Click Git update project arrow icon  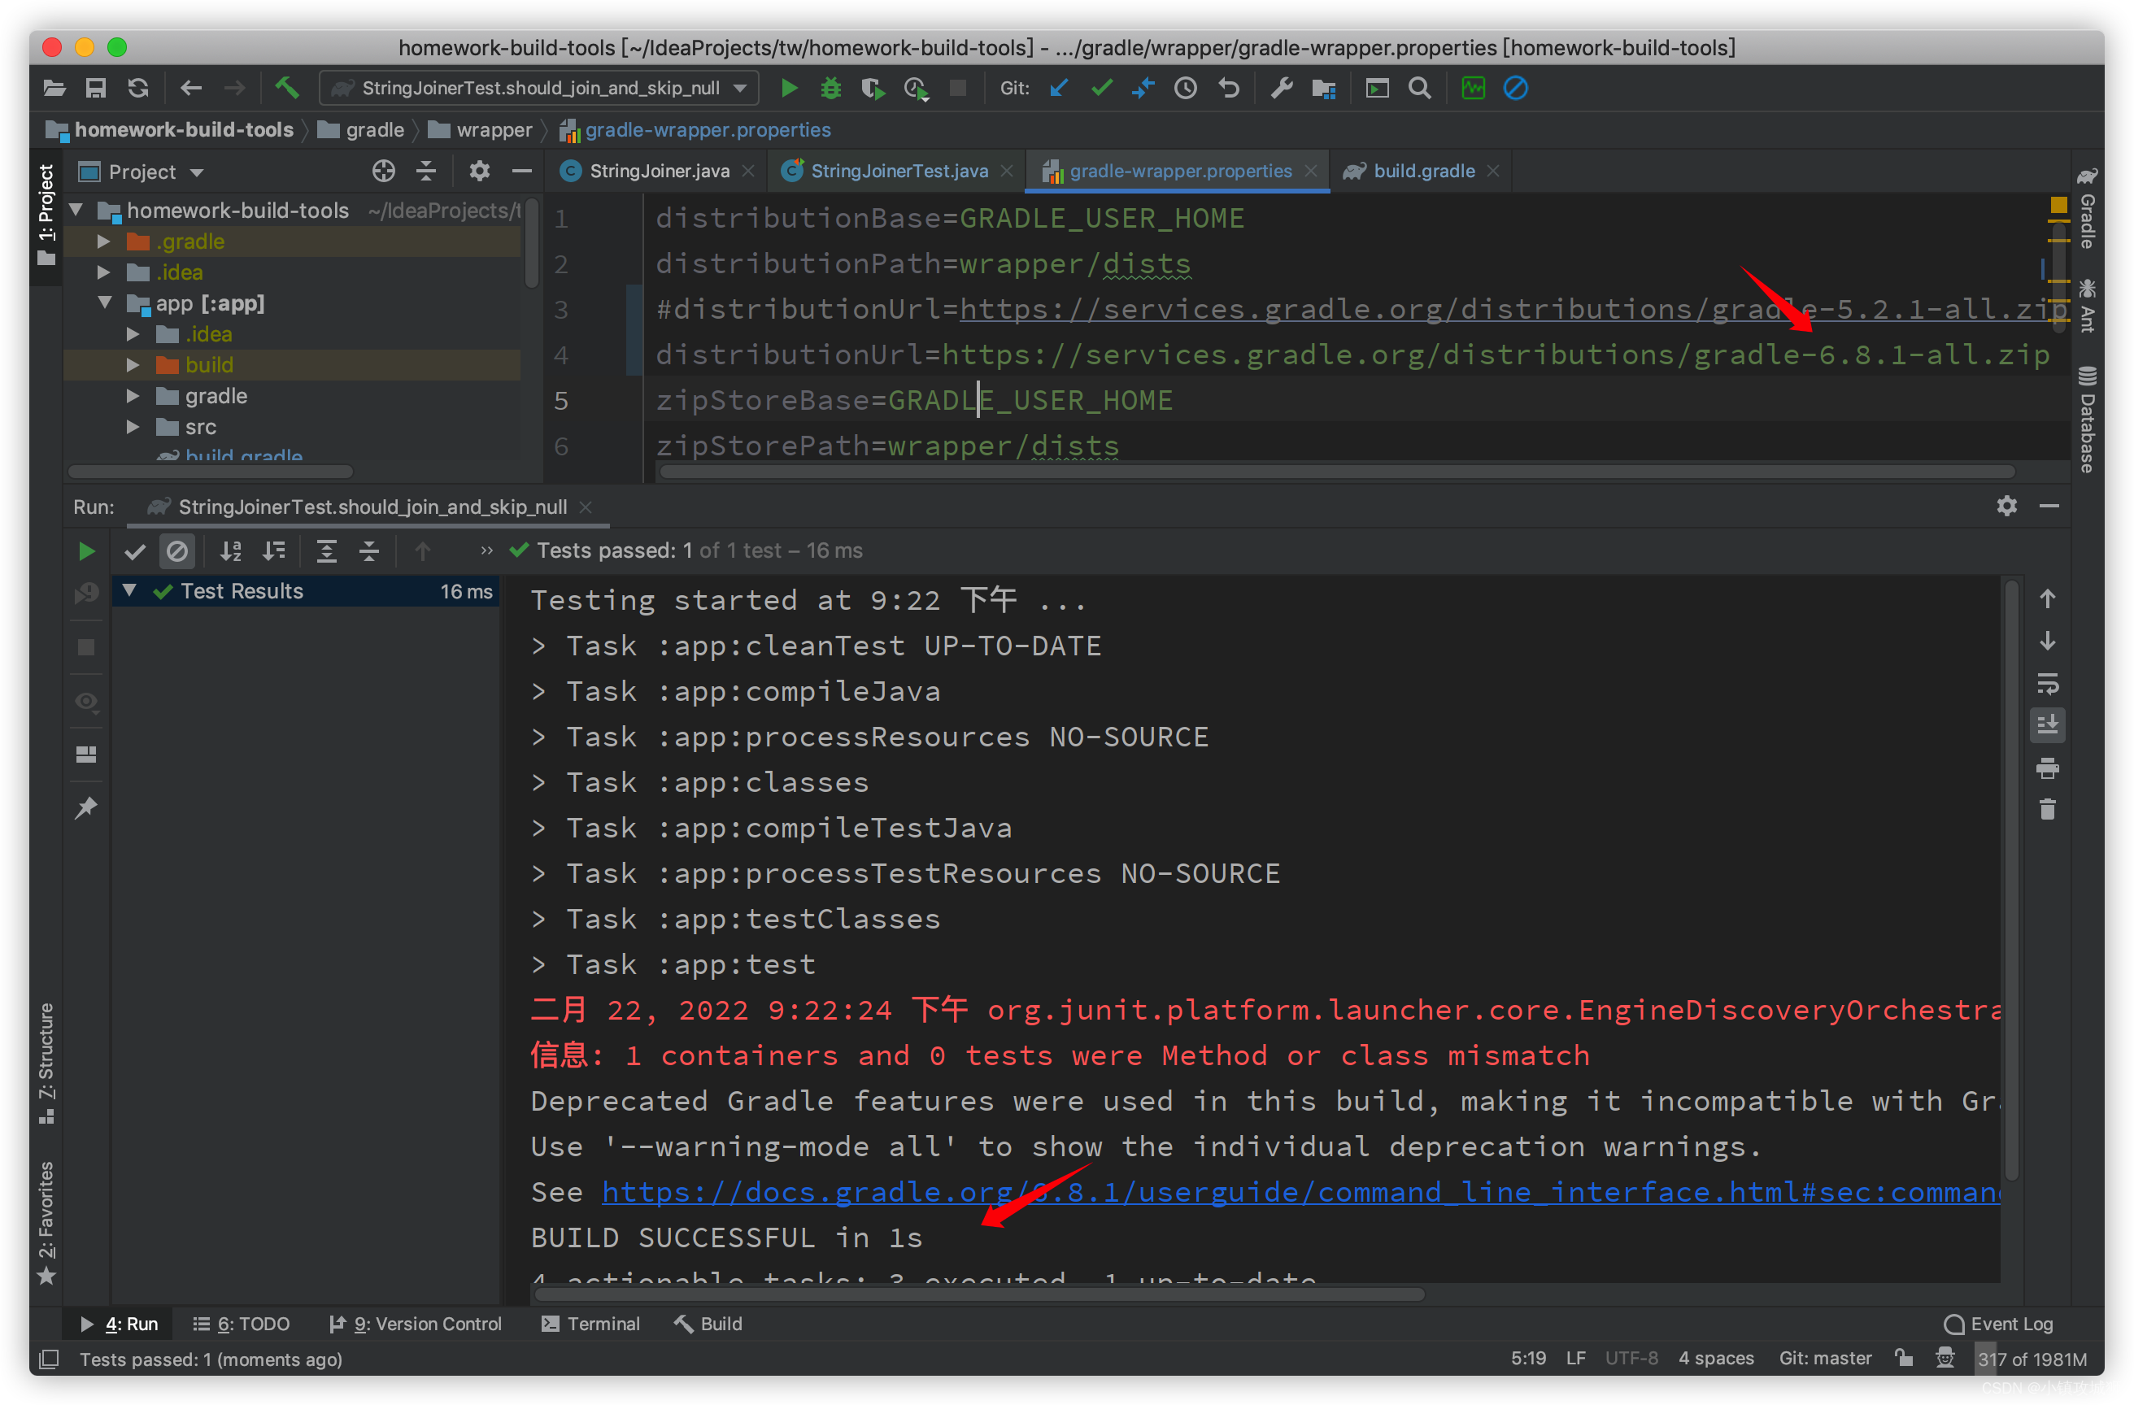click(1059, 88)
